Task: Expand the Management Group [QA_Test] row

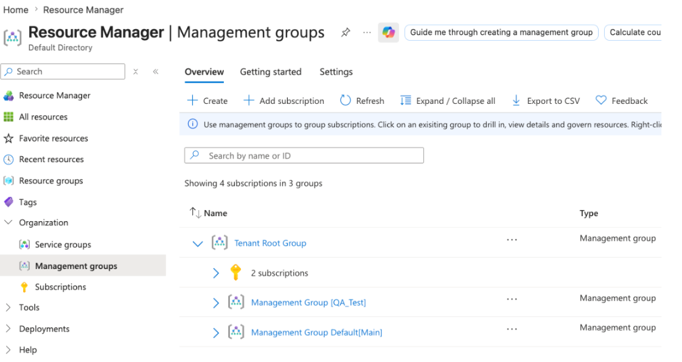Action: (216, 303)
